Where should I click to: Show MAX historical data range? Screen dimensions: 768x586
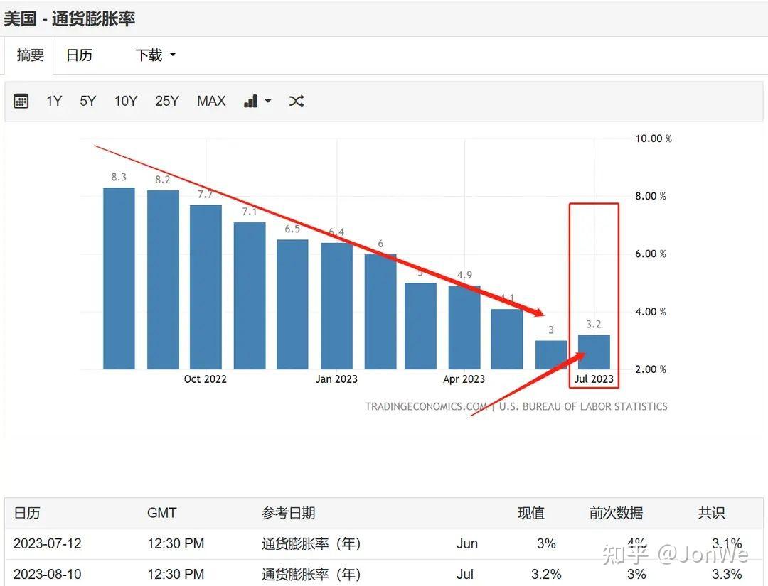[x=210, y=101]
